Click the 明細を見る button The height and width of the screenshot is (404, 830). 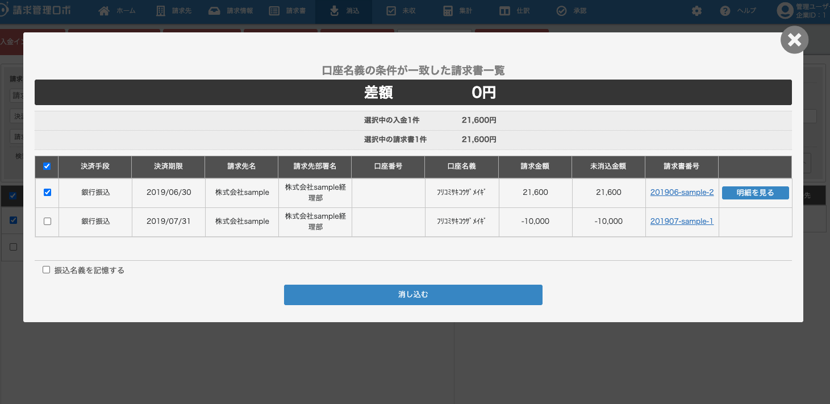tap(755, 193)
